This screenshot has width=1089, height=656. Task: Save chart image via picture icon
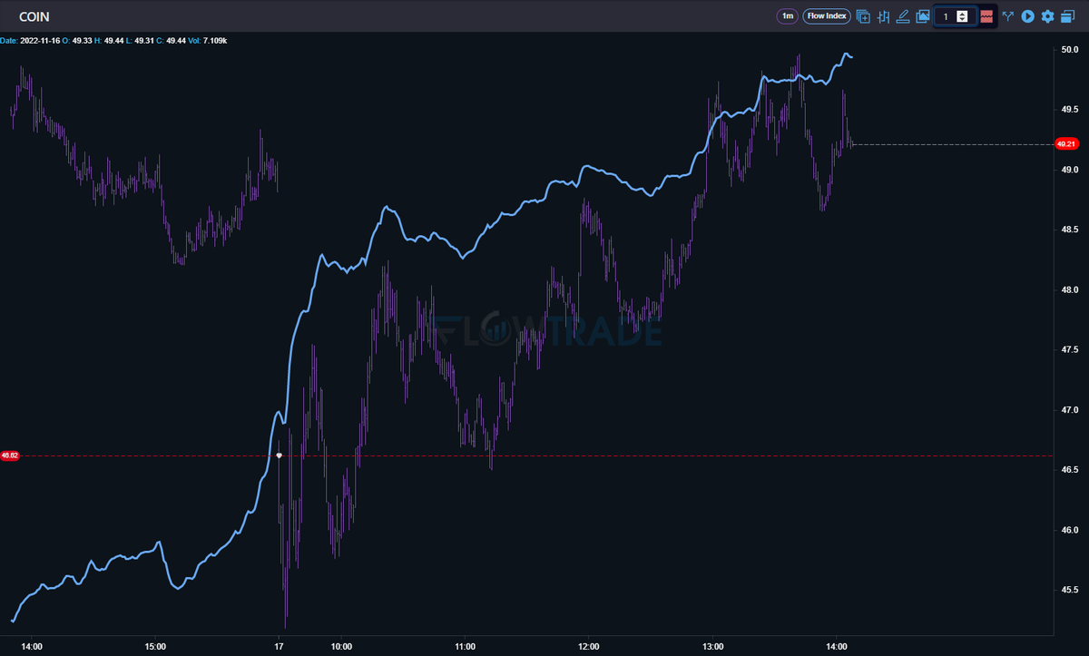923,16
